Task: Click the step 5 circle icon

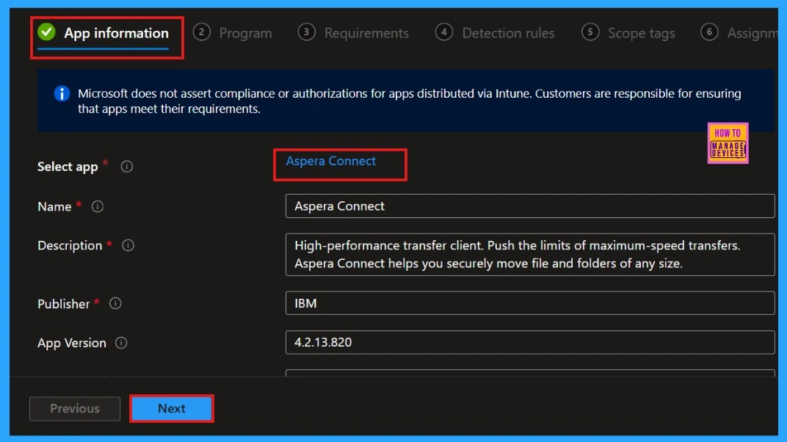Action: coord(590,32)
